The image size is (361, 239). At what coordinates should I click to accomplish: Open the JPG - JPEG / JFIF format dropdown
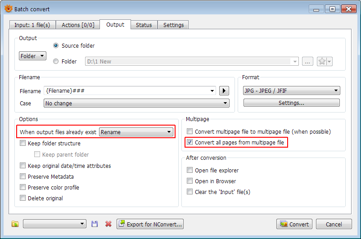292,91
